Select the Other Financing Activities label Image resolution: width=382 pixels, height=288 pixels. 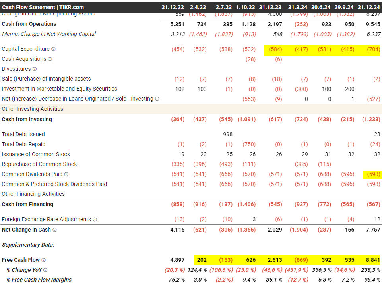pyautogui.click(x=33, y=194)
